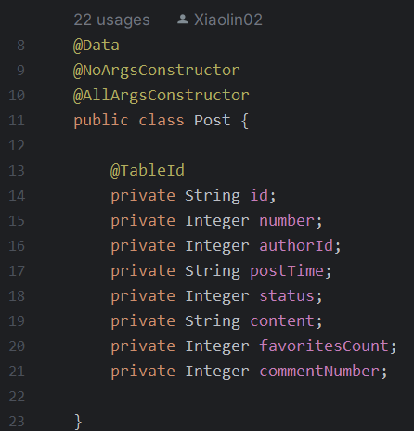Image resolution: width=414 pixels, height=431 pixels.
Task: Click the @TableId annotation
Action: click(x=148, y=171)
